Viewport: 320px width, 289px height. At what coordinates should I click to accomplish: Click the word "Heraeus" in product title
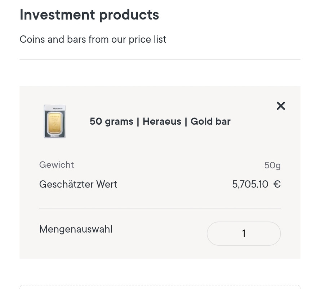click(162, 121)
